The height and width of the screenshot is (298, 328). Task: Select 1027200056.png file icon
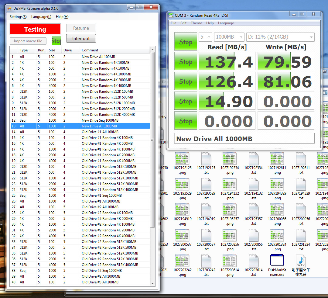(277, 210)
